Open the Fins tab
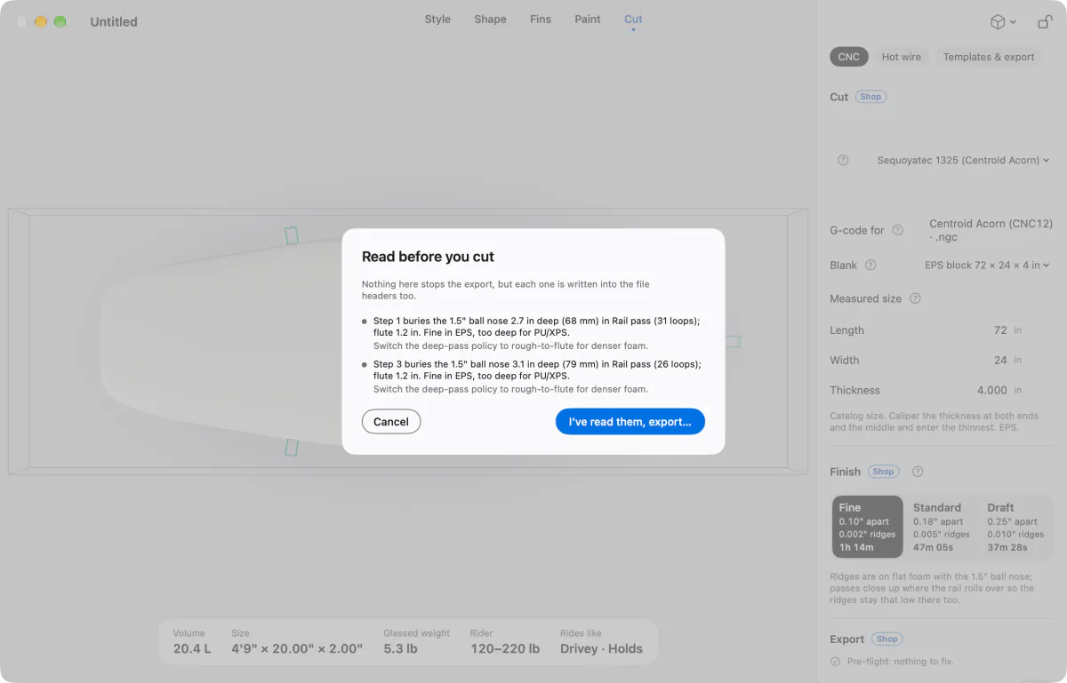Viewport: 1067px width, 683px height. [541, 20]
